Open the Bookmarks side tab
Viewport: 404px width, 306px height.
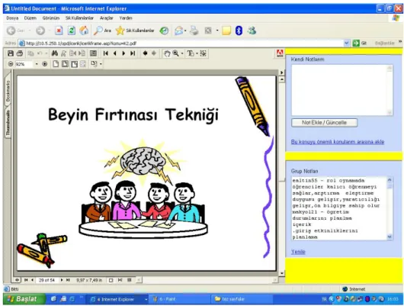coord(8,91)
